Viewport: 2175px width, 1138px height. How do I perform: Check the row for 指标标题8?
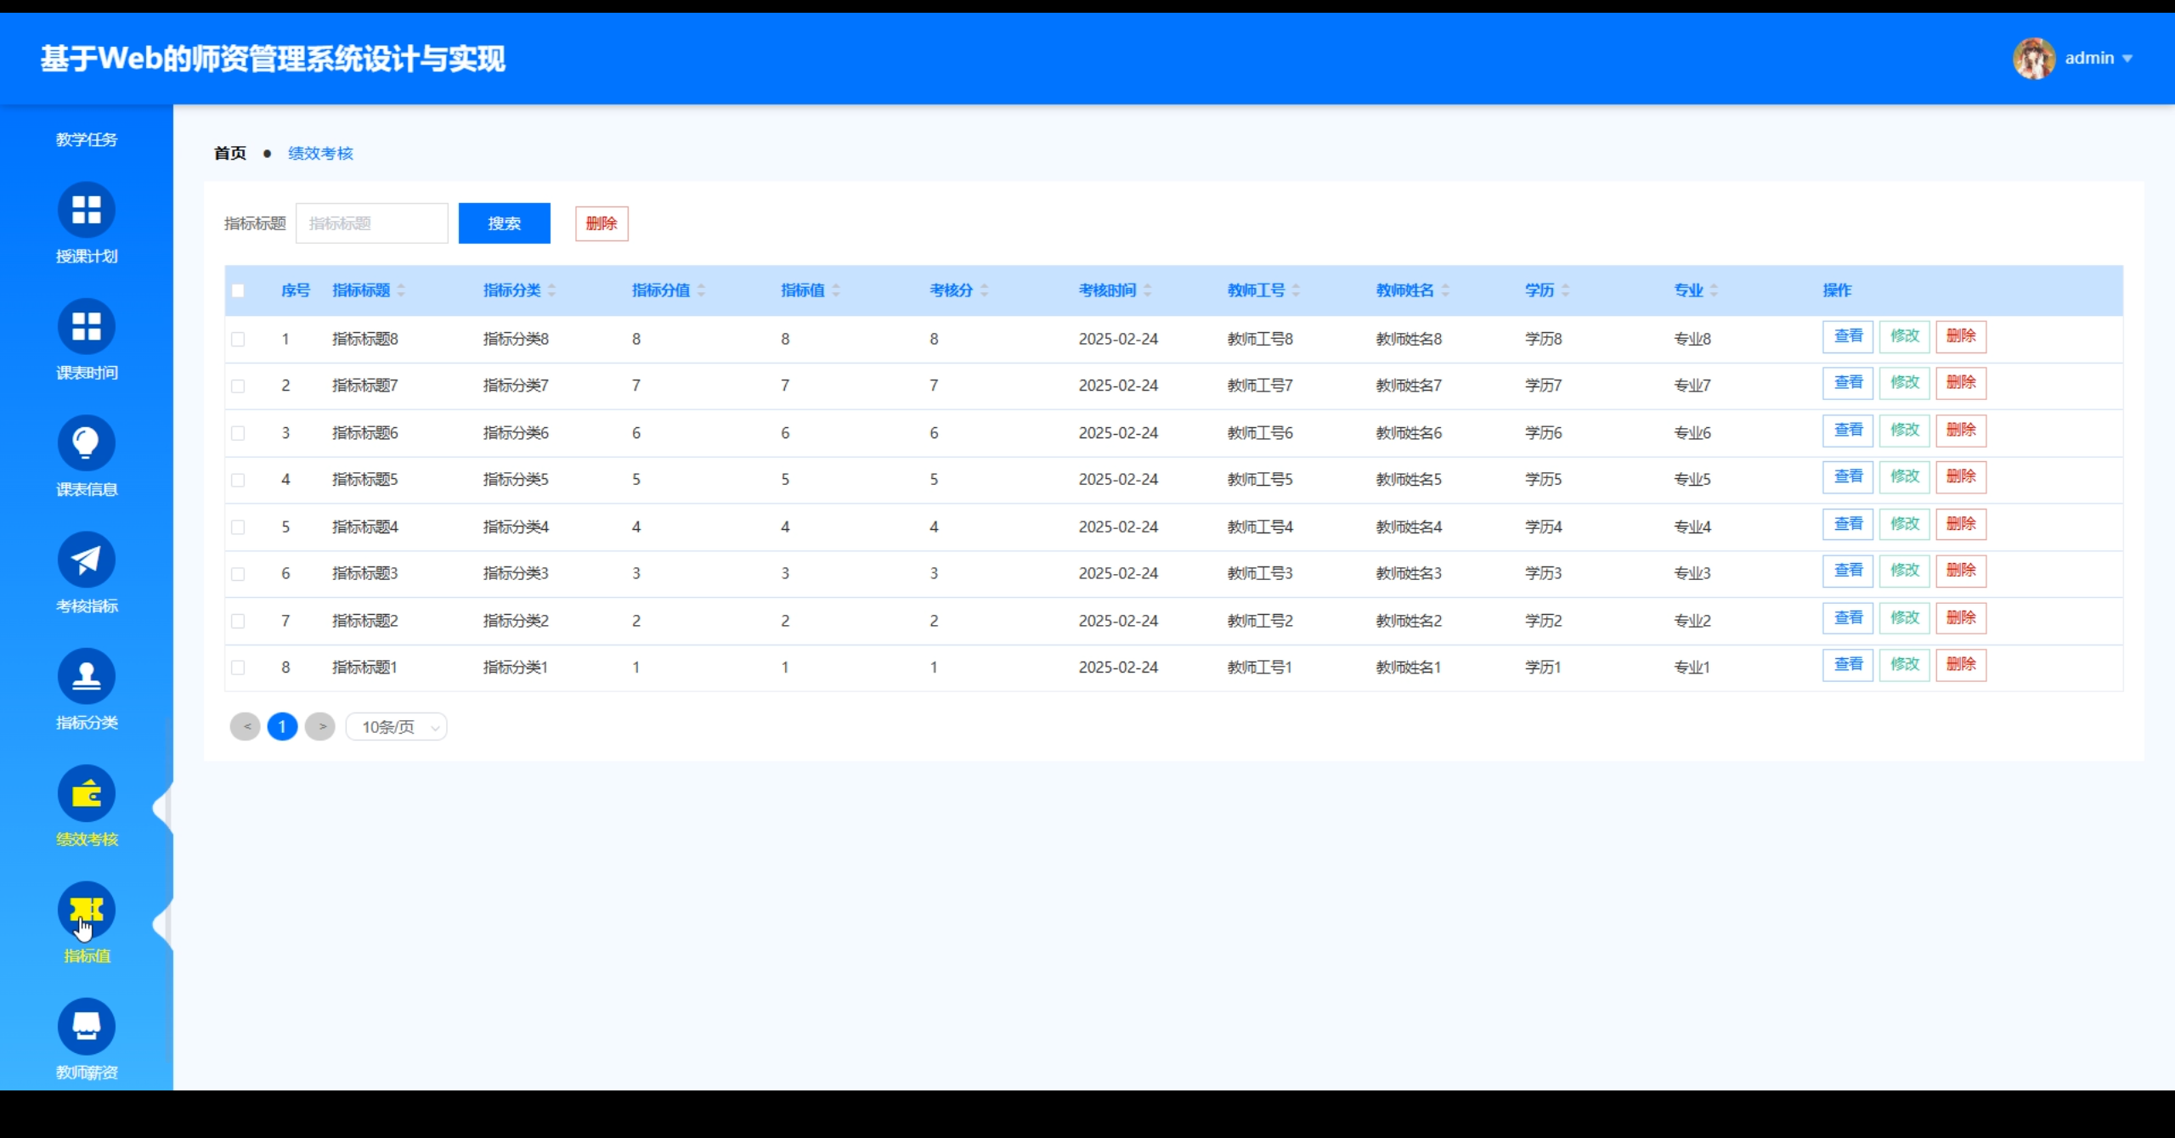tap(238, 339)
